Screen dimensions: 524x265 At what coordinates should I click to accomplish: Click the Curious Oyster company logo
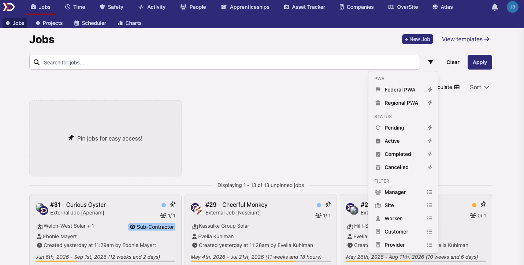[x=42, y=209]
